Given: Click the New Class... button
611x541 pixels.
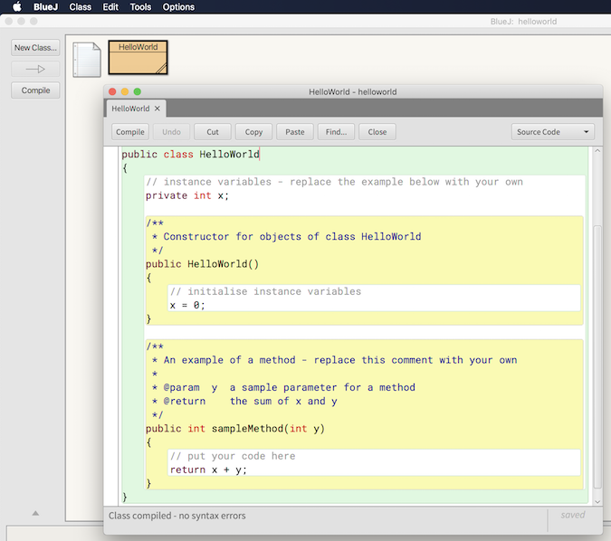Looking at the screenshot, I should 35,47.
